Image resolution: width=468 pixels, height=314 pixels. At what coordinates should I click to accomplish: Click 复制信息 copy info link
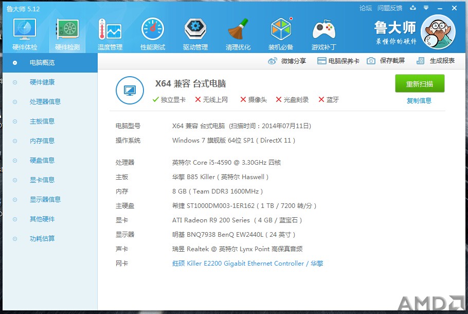[x=419, y=101]
